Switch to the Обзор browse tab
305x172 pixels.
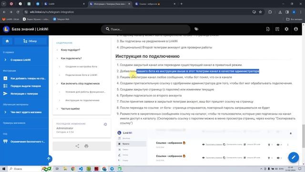30,41
